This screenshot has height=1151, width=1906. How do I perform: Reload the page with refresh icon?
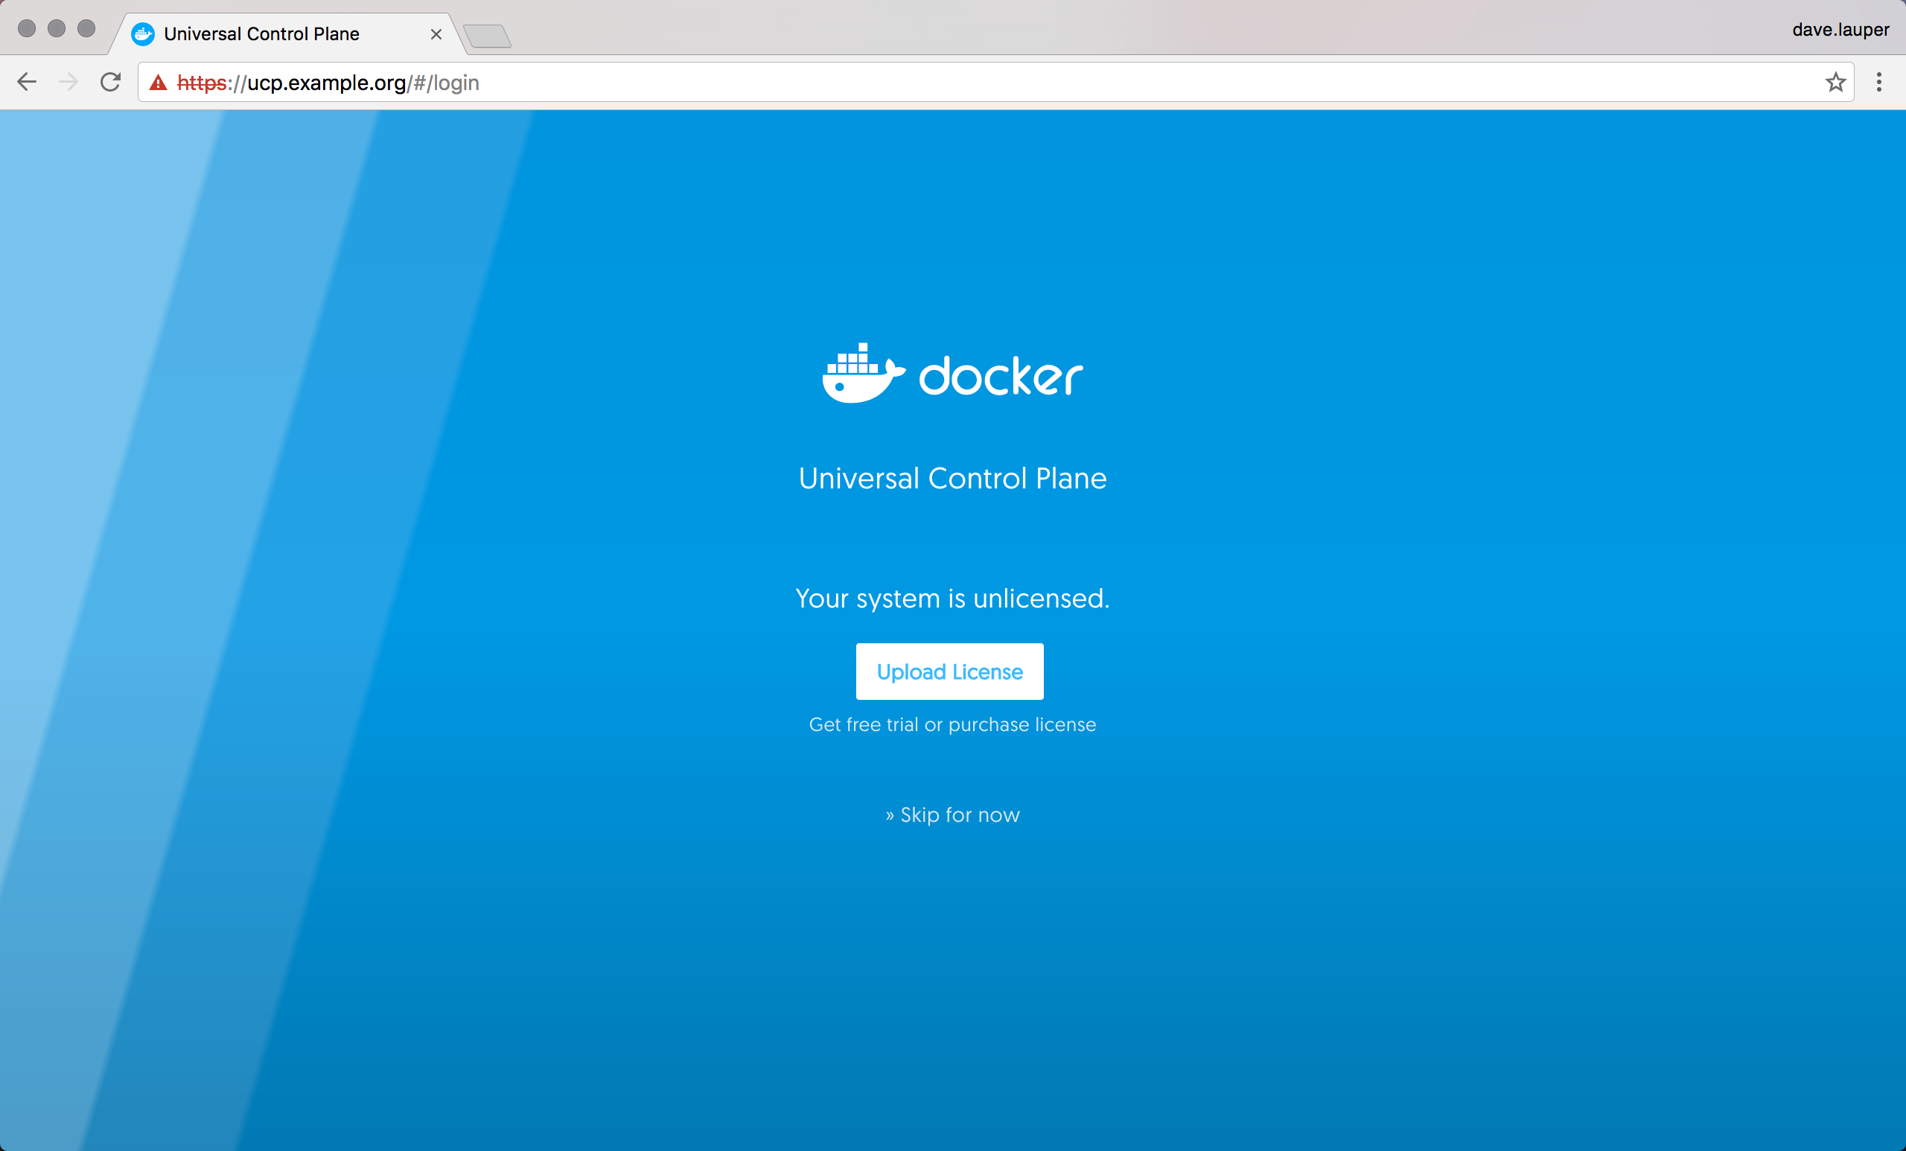[111, 82]
